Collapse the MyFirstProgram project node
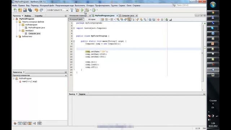The height and width of the screenshot is (130, 231). (14, 19)
